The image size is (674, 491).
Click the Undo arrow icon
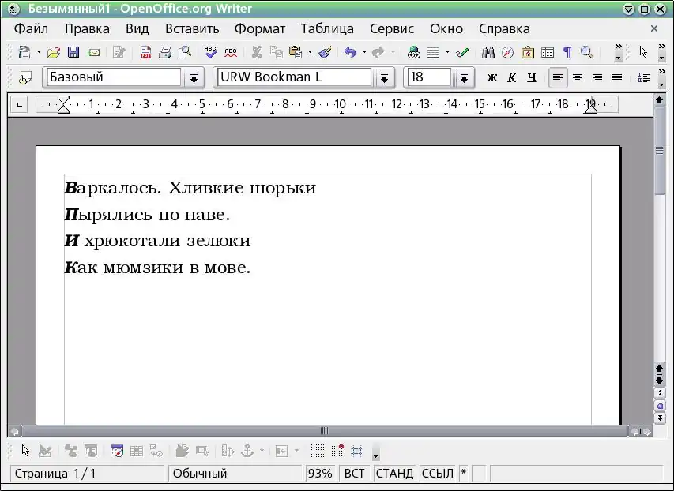(349, 53)
